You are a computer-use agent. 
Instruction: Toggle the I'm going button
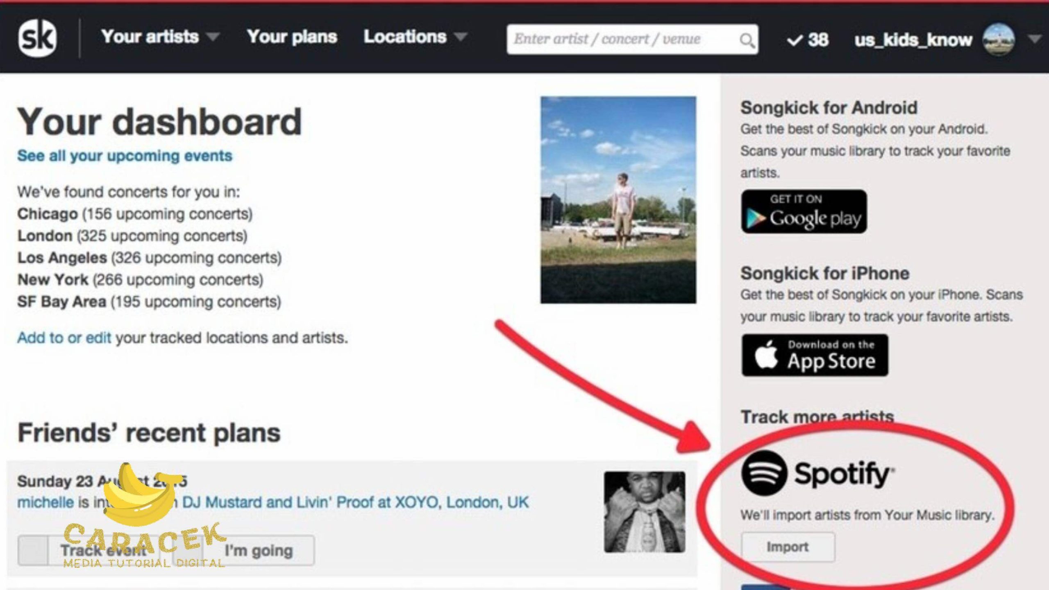point(244,550)
